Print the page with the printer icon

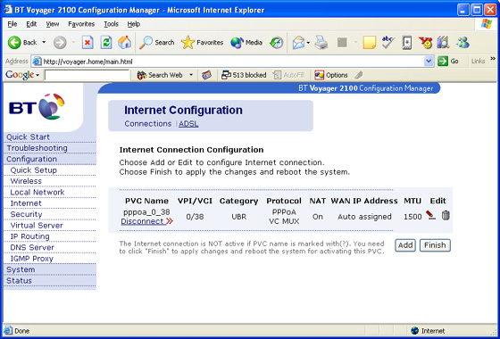(321, 43)
